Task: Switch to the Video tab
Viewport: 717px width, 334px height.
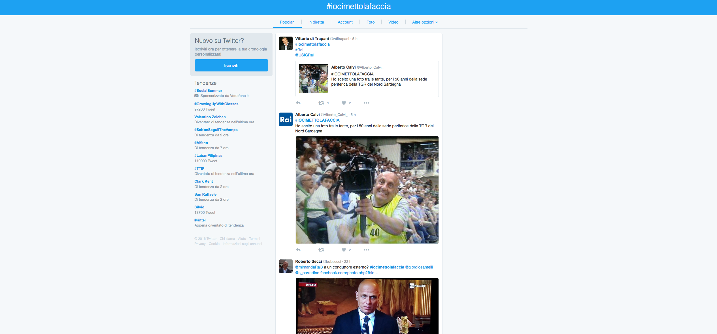Action: pos(393,22)
